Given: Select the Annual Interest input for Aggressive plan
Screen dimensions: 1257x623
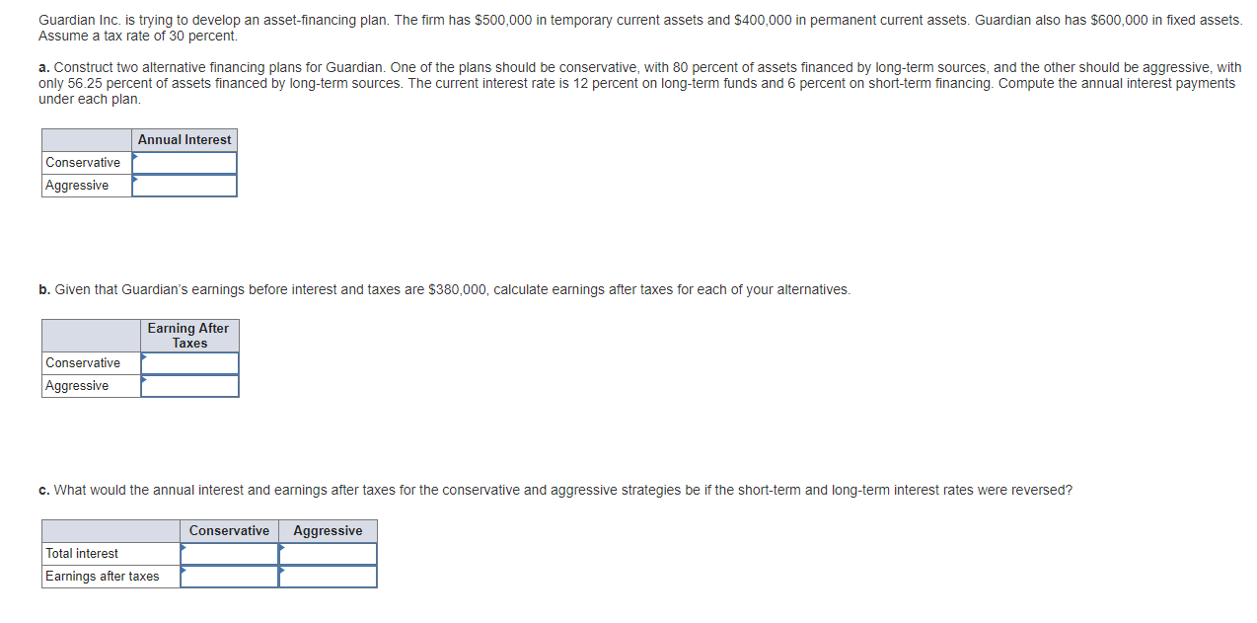Looking at the screenshot, I should click(x=187, y=185).
